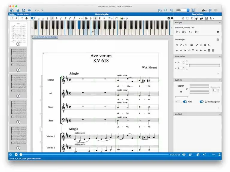Open page 5 thumbnail
This screenshot has height=172, width=230.
[x=18, y=138]
